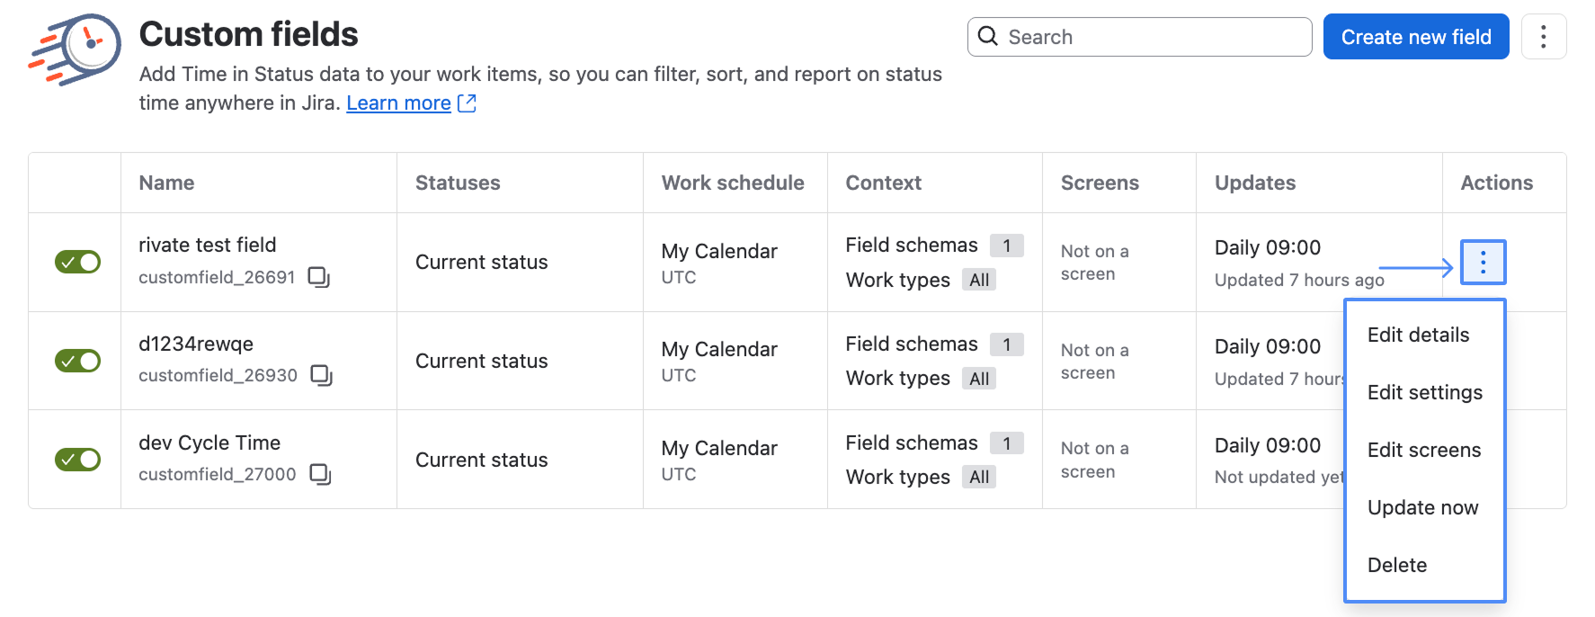1595x617 pixels.
Task: Click the rivate test field name
Action: [x=208, y=245]
